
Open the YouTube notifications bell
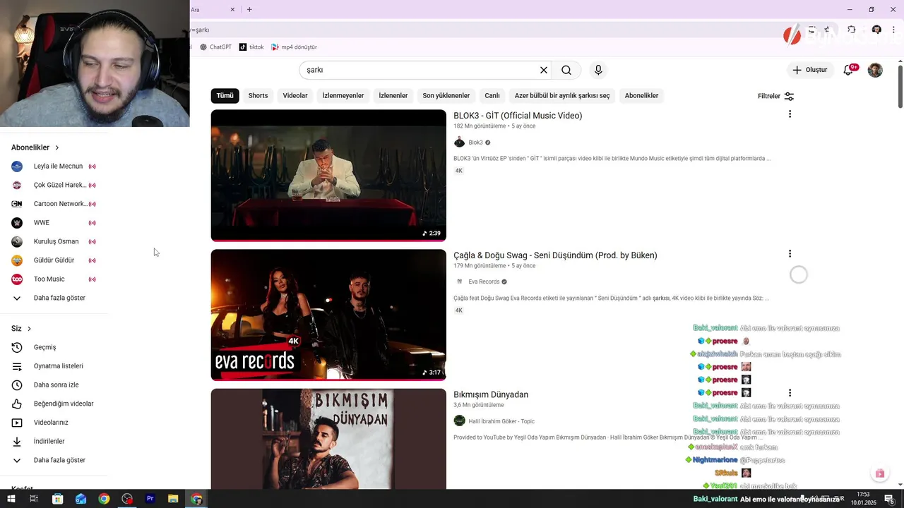tap(848, 70)
